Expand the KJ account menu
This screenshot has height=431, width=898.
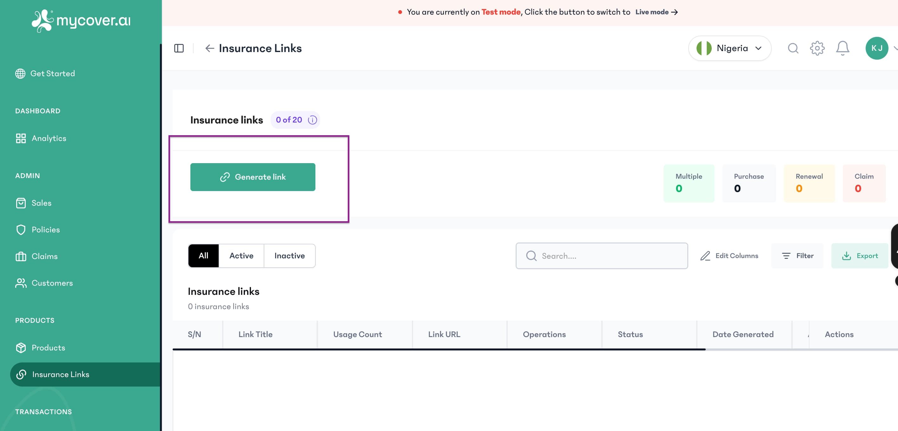pyautogui.click(x=877, y=48)
